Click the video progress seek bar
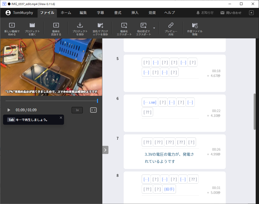This screenshot has height=204, width=259. [51, 101]
